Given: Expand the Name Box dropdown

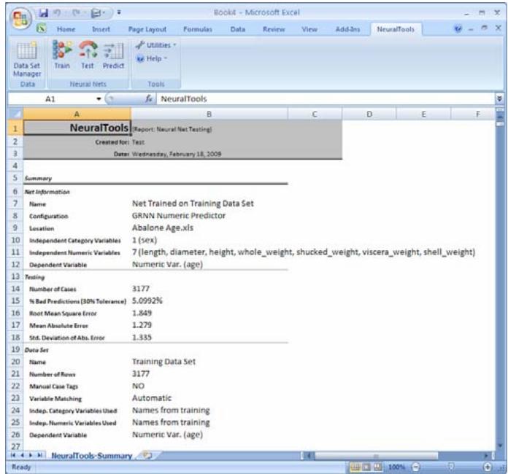Looking at the screenshot, I should [x=99, y=99].
